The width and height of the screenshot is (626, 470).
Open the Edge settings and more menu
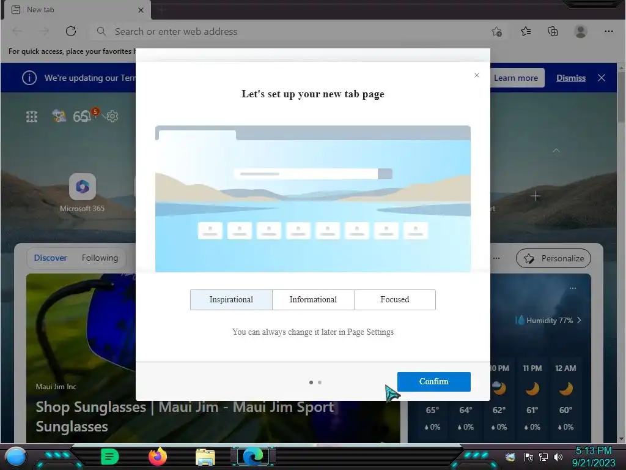point(608,31)
